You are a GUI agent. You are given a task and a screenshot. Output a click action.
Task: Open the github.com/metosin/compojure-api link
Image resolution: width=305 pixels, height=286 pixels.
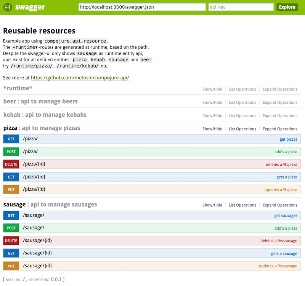[x=80, y=78]
